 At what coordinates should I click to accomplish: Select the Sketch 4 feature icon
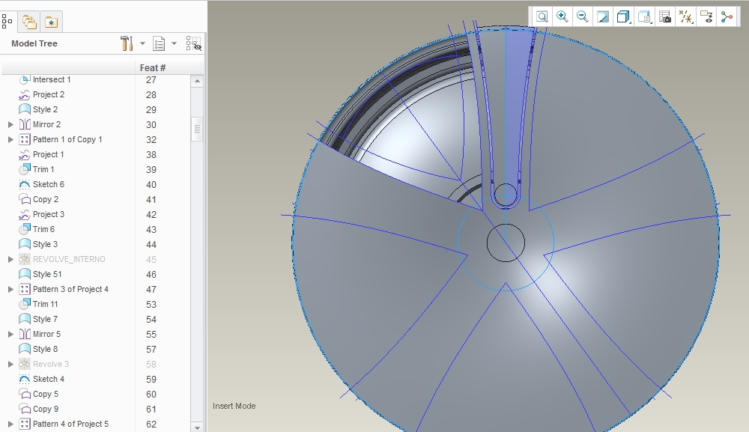(25, 379)
